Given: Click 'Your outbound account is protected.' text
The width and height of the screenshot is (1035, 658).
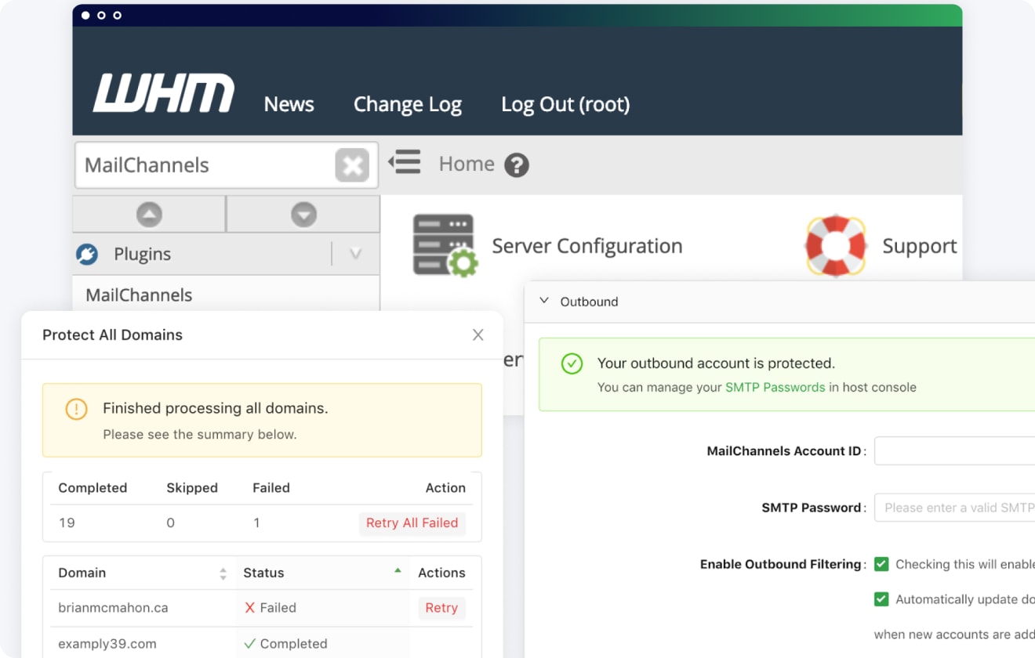Looking at the screenshot, I should click(x=716, y=363).
